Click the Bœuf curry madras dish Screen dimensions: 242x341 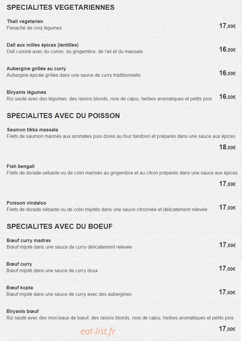[29, 241]
